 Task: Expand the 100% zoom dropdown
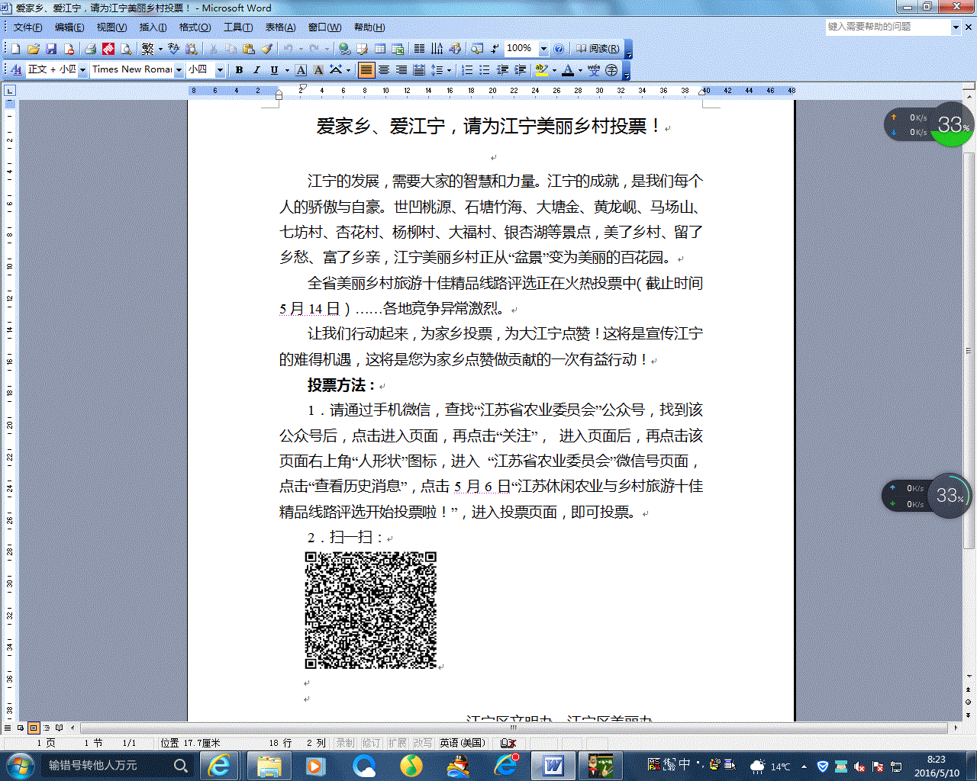click(543, 49)
